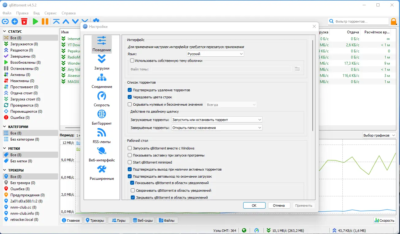400x234 pixels.
Task: Enable Скрывать нулевые и бесконечные значения
Action: coord(130,104)
